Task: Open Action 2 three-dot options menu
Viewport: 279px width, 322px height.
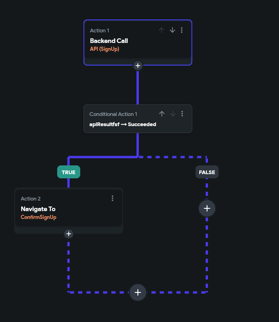Action: (113, 198)
